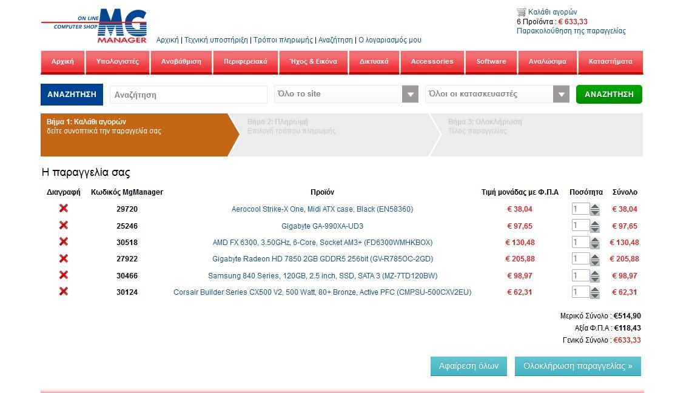
Task: Delete Samsung 840 Series SSD red X
Action: [x=64, y=275]
